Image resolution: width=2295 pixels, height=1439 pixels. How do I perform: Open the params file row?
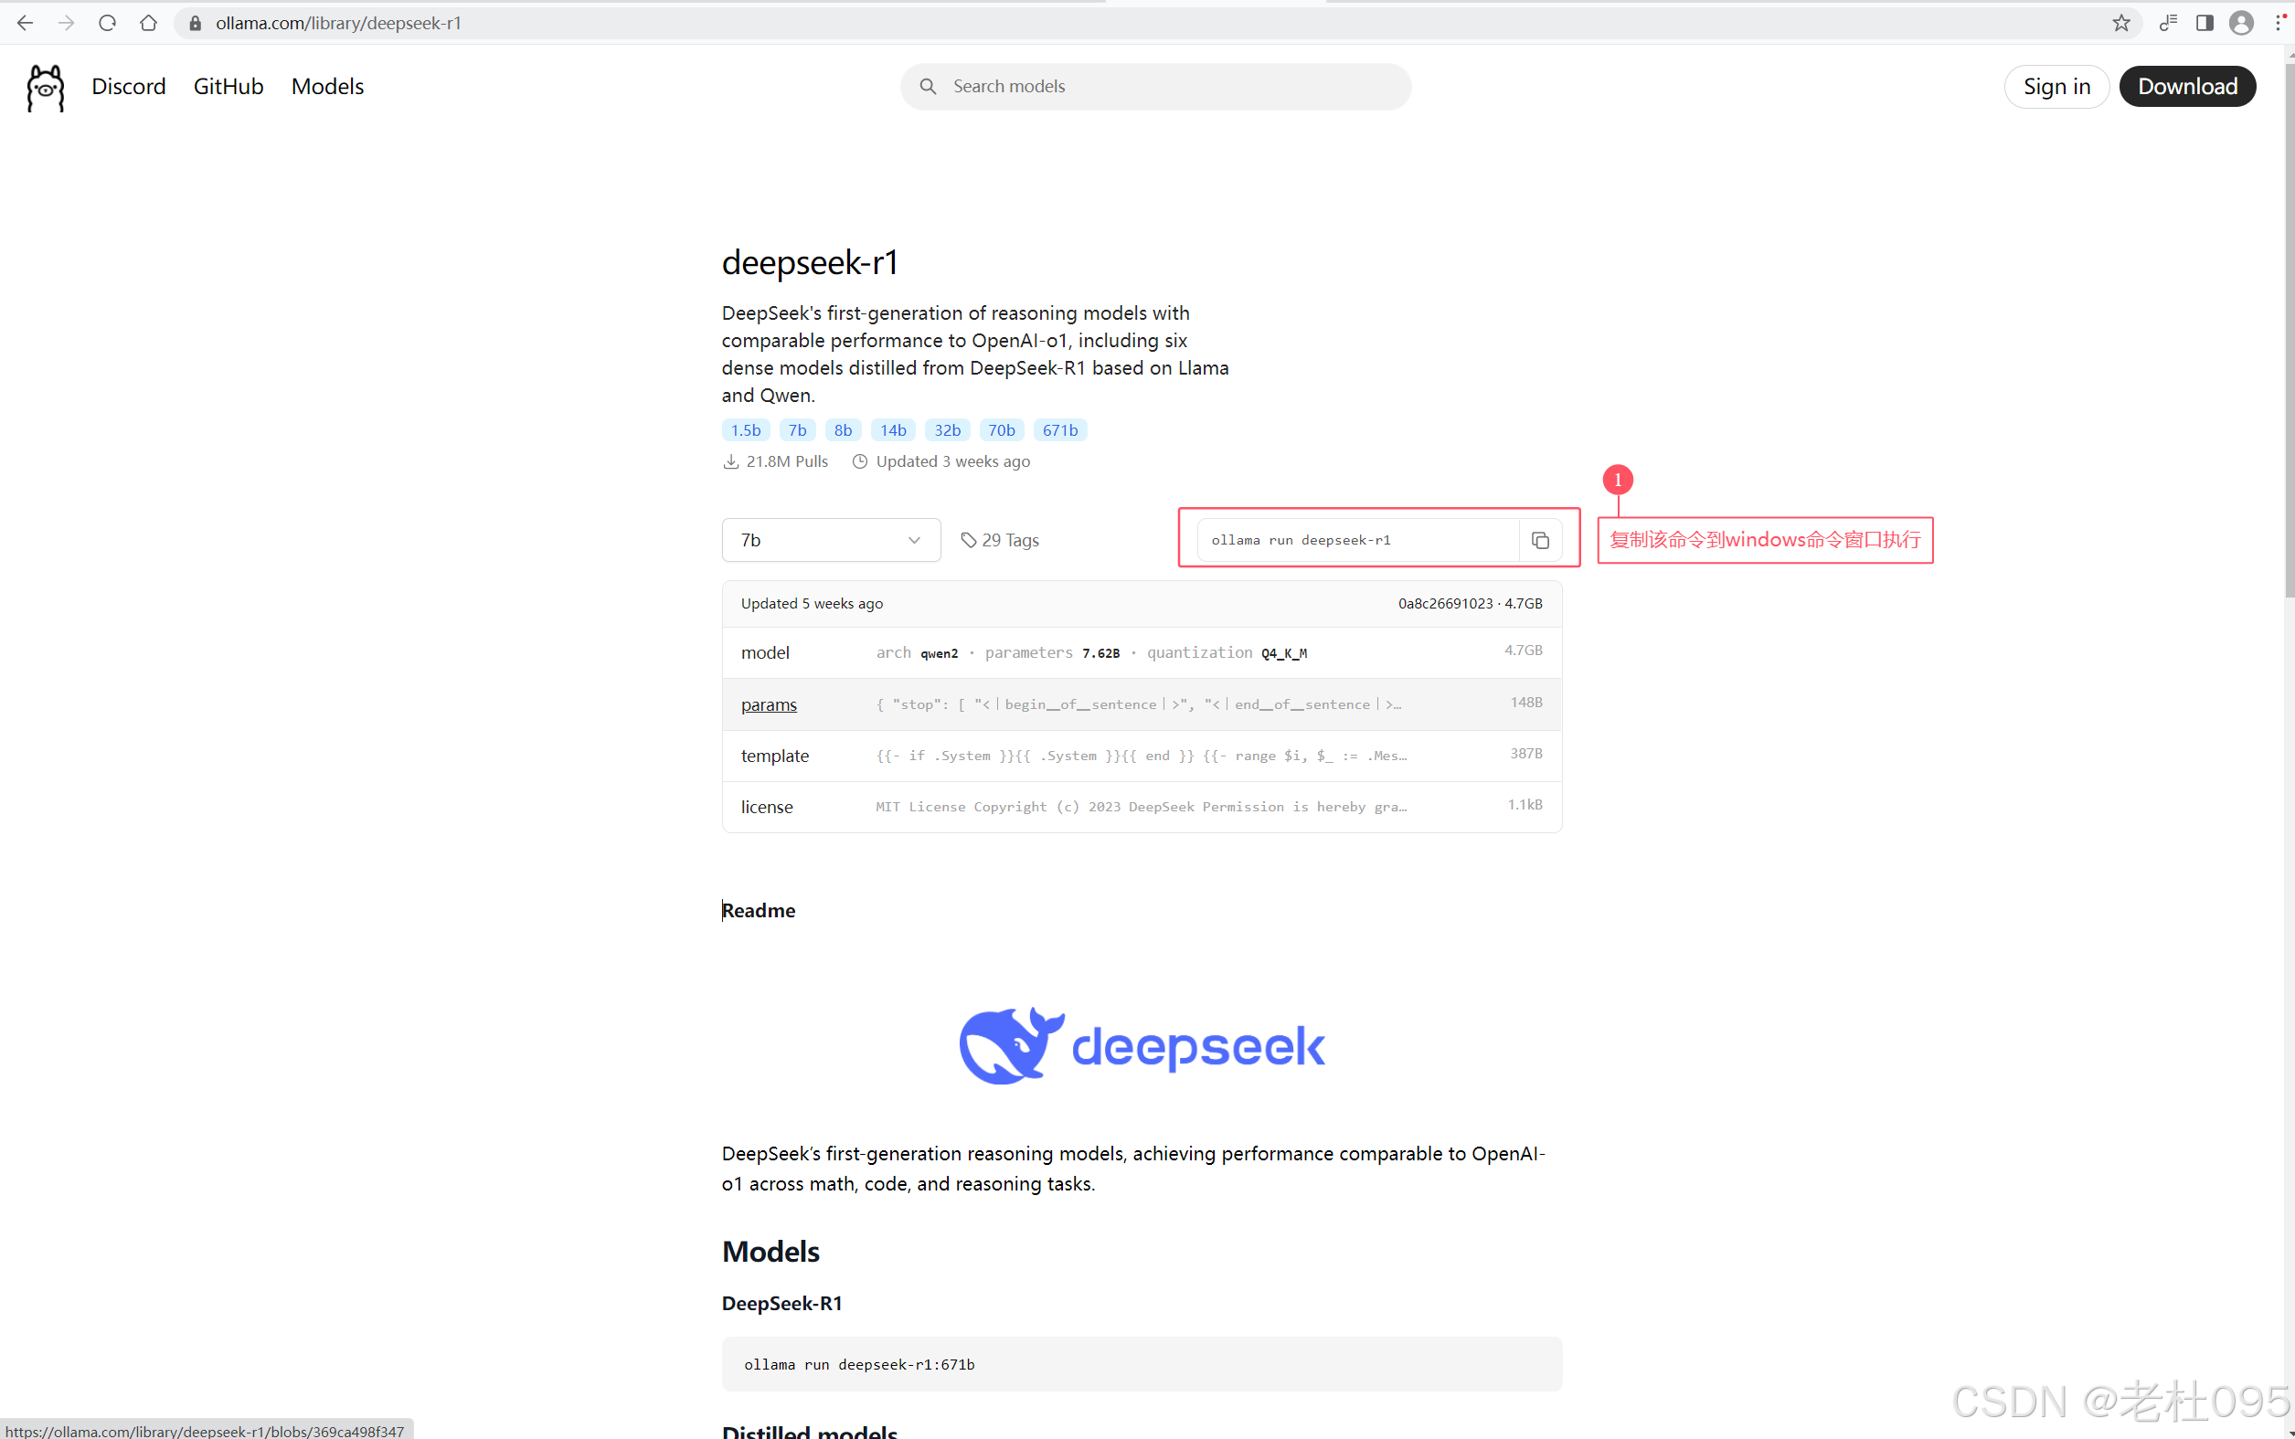tap(770, 704)
